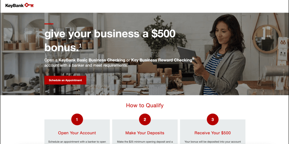This screenshot has height=144, width=289.
Task: Click the woman holding tablet in hero image
Action: [220, 55]
